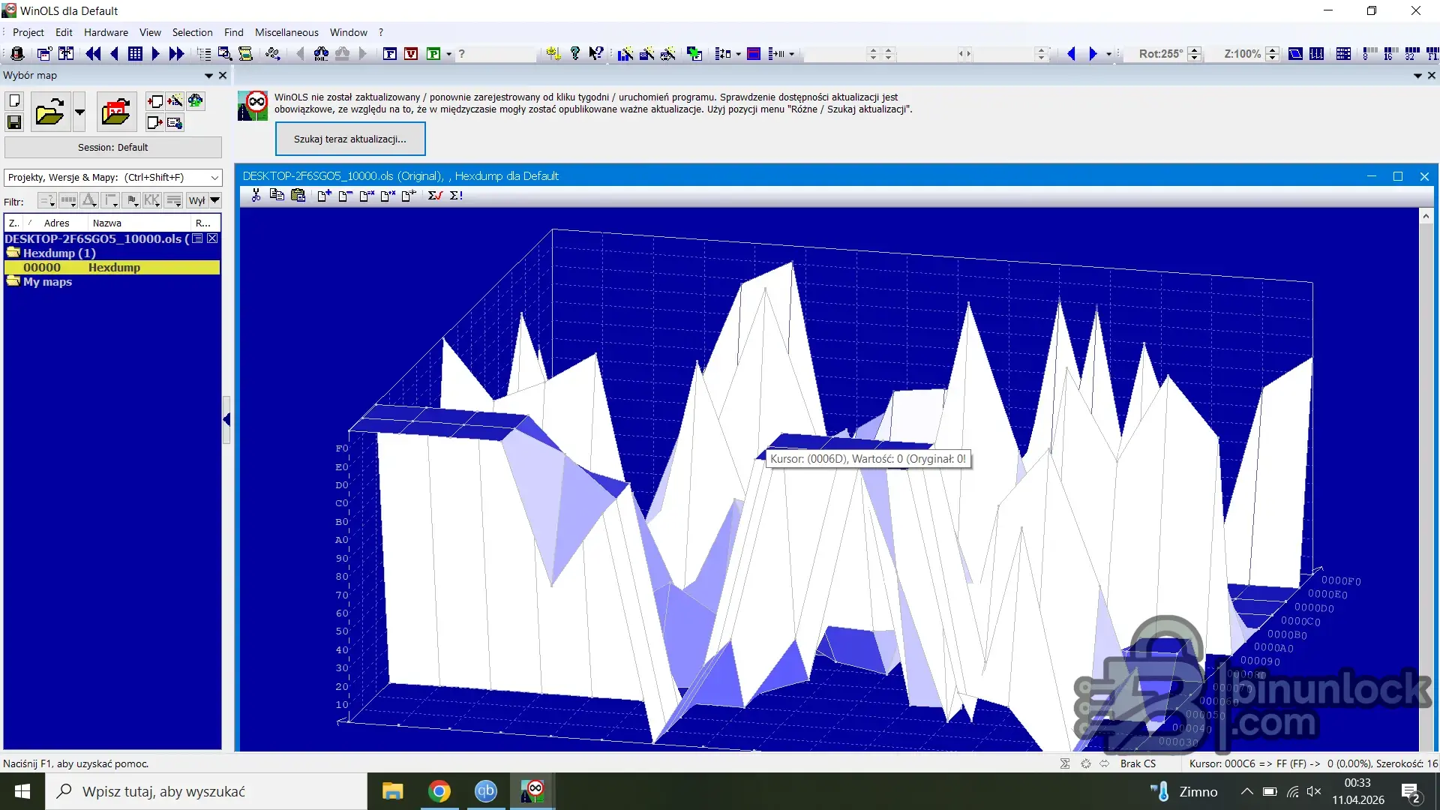Click the checksum sigma checkmark icon
Screen dimensions: 1440x810
(435, 195)
